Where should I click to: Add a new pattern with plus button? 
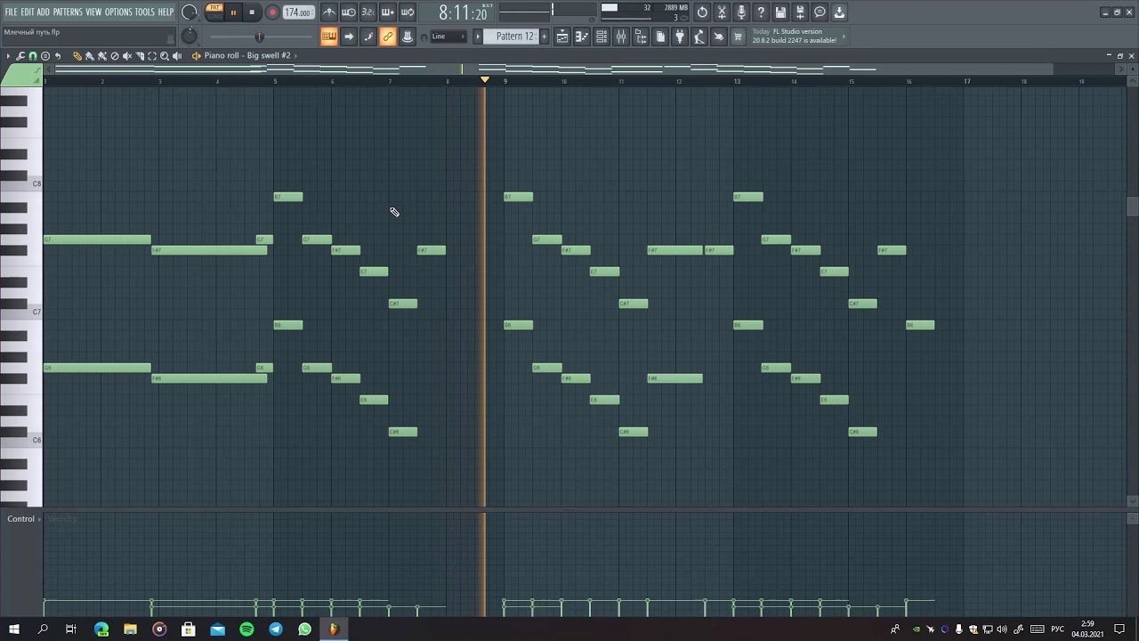(x=545, y=37)
